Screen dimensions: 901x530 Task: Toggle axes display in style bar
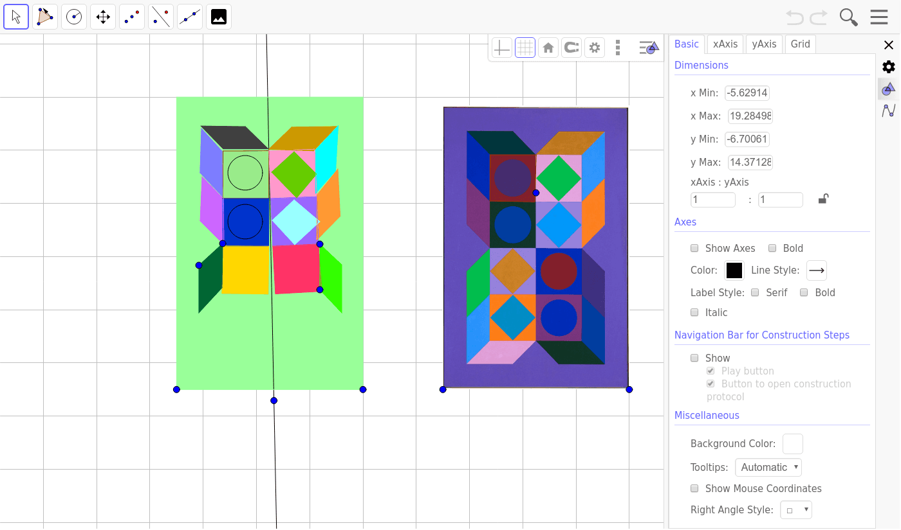(x=502, y=48)
